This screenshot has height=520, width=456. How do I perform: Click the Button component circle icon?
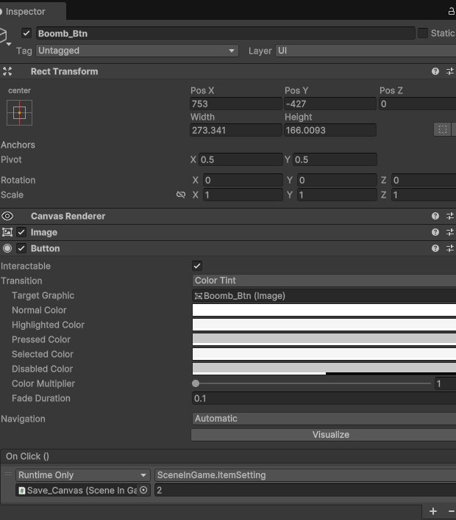tap(7, 248)
